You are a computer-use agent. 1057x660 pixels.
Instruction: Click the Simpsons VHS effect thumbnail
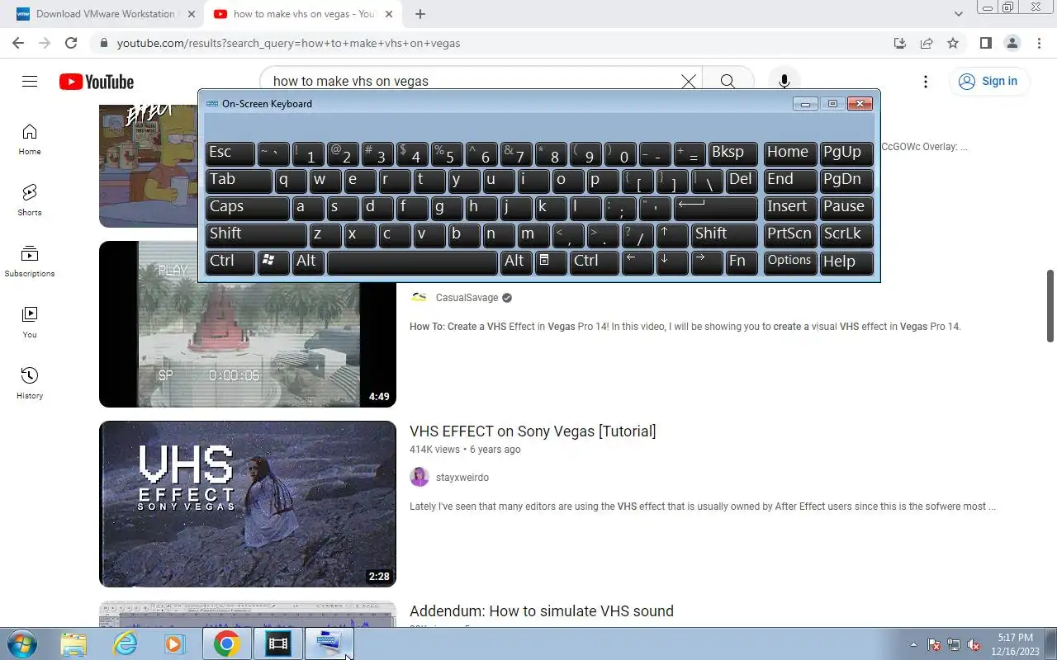tap(149, 165)
